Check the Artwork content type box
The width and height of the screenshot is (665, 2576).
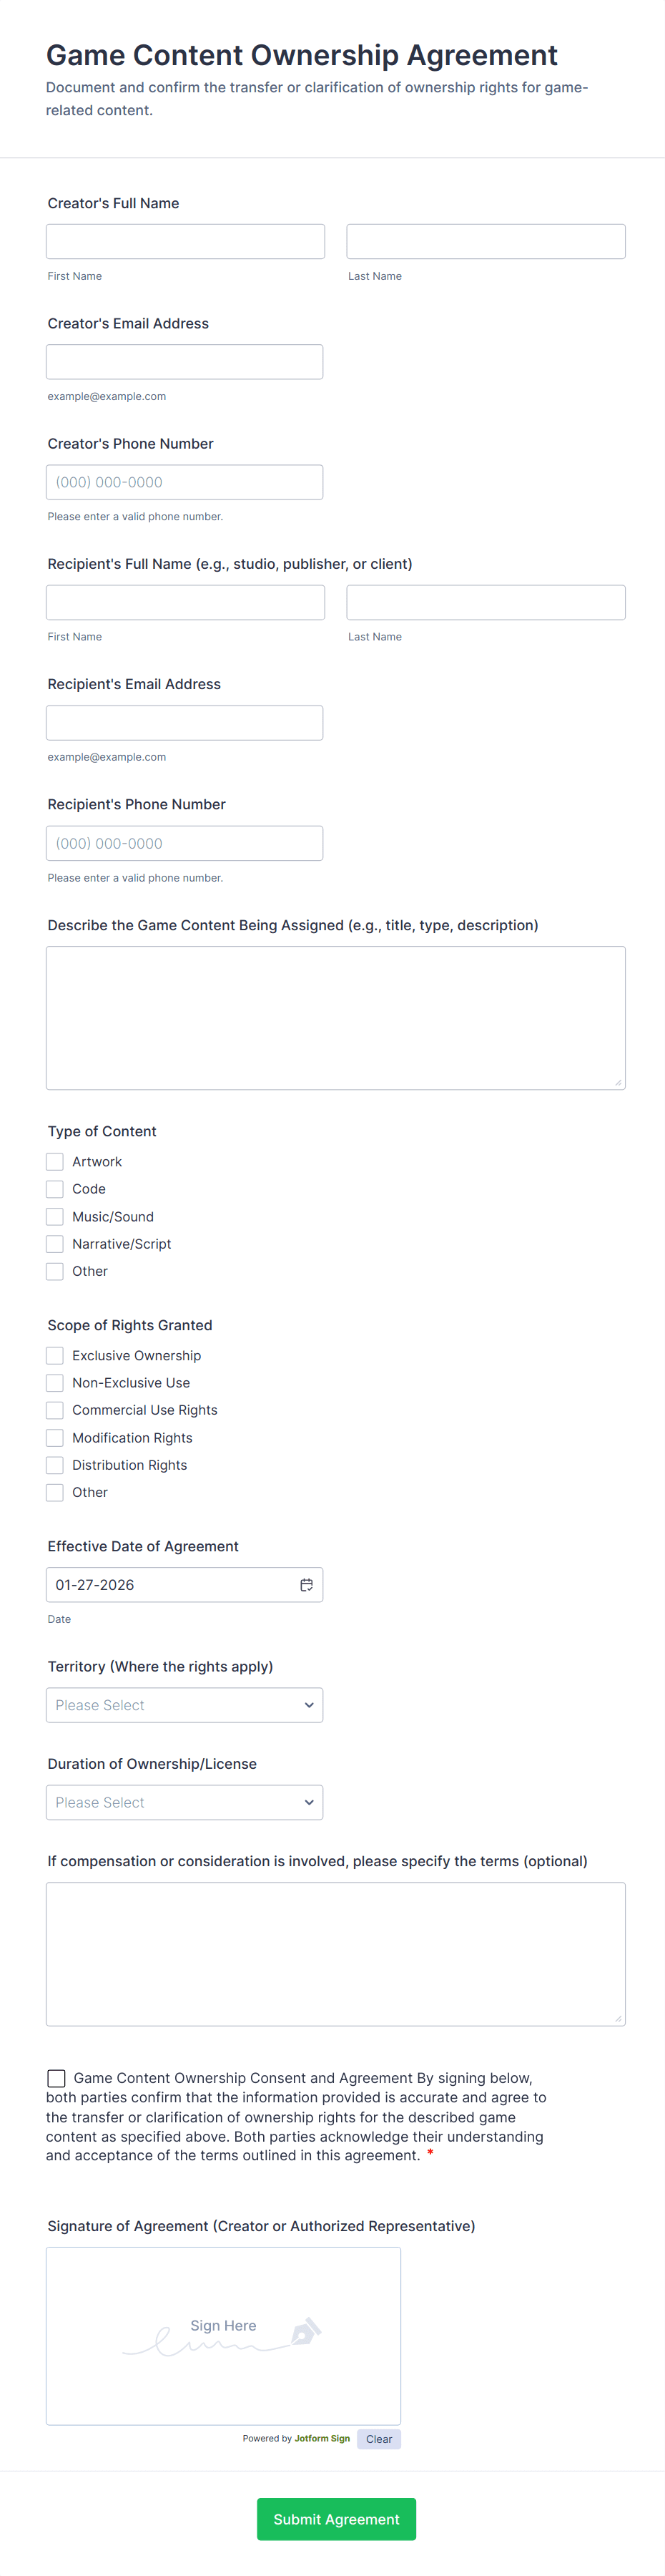[x=55, y=1162]
